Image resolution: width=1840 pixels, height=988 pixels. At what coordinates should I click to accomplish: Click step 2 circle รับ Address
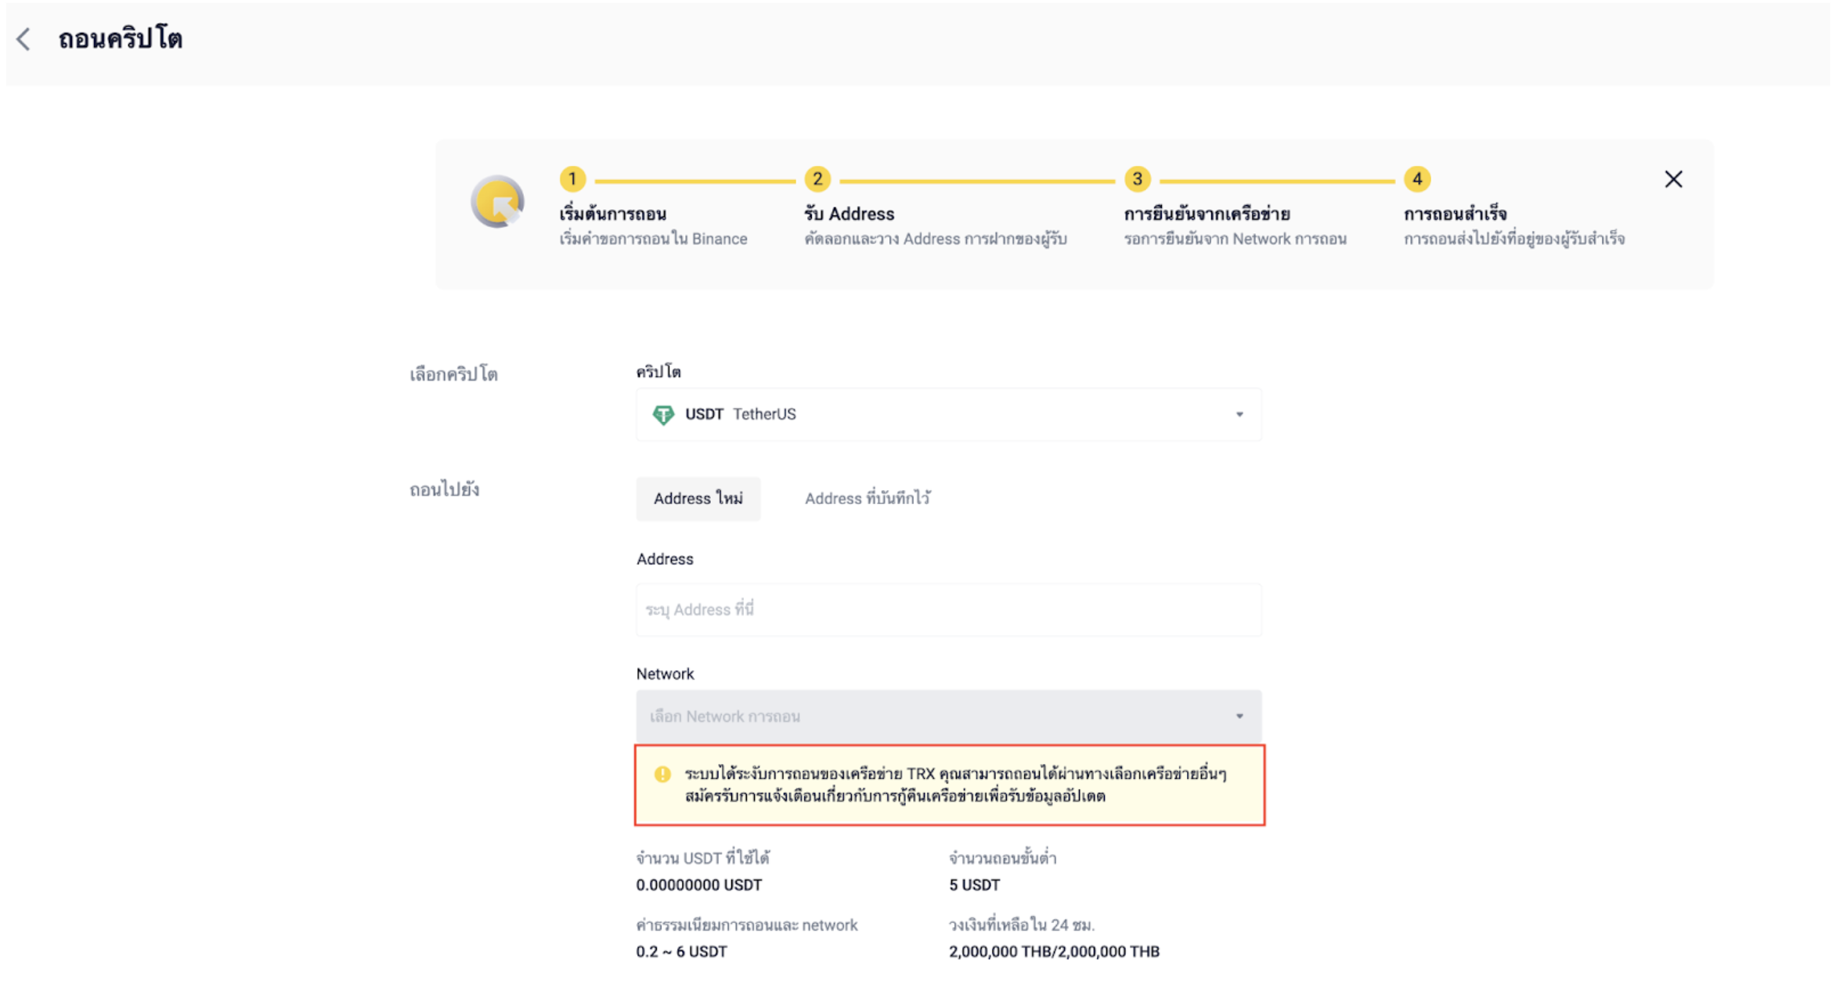point(817,179)
